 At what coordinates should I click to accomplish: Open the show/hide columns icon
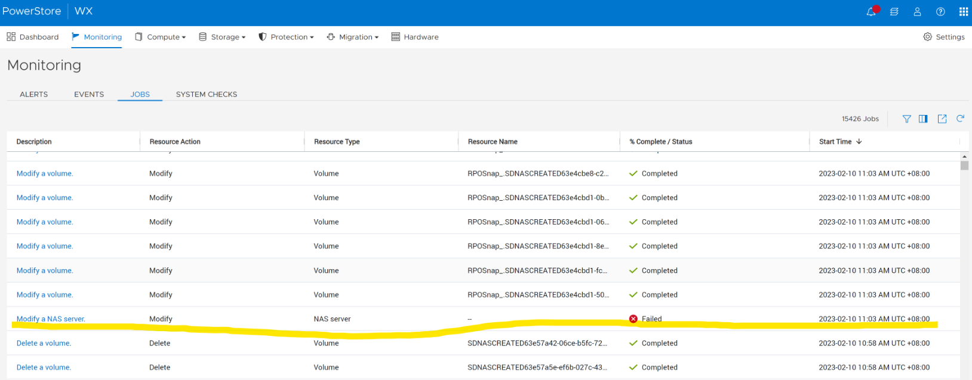923,119
